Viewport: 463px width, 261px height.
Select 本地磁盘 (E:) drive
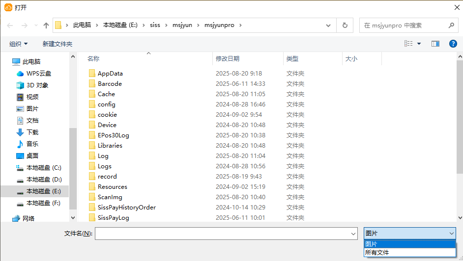pyautogui.click(x=35, y=191)
